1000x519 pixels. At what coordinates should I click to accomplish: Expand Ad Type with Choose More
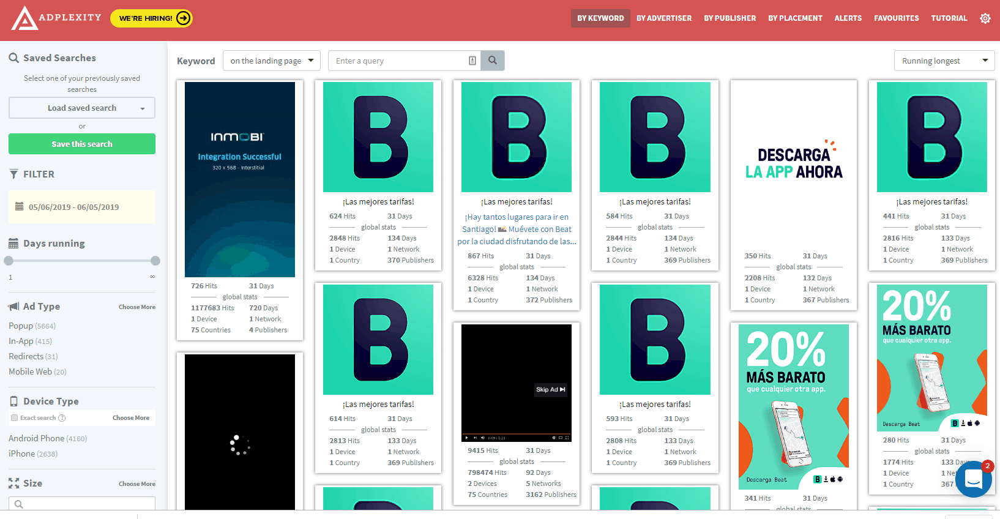[x=137, y=307]
